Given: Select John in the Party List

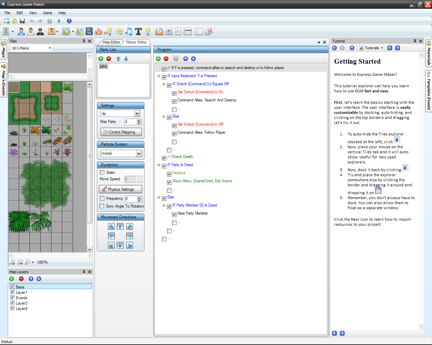Looking at the screenshot, I should click(x=103, y=66).
